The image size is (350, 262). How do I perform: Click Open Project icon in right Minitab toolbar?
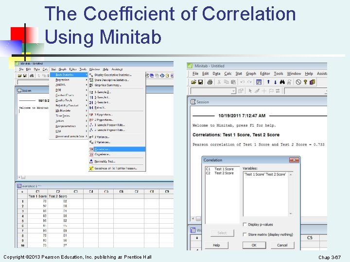tap(193, 82)
